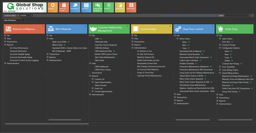
Task: Collapse Reports in Business Intelligence panel
Action: click(5, 45)
